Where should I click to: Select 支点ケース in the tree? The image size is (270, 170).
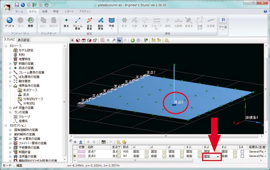(30, 90)
